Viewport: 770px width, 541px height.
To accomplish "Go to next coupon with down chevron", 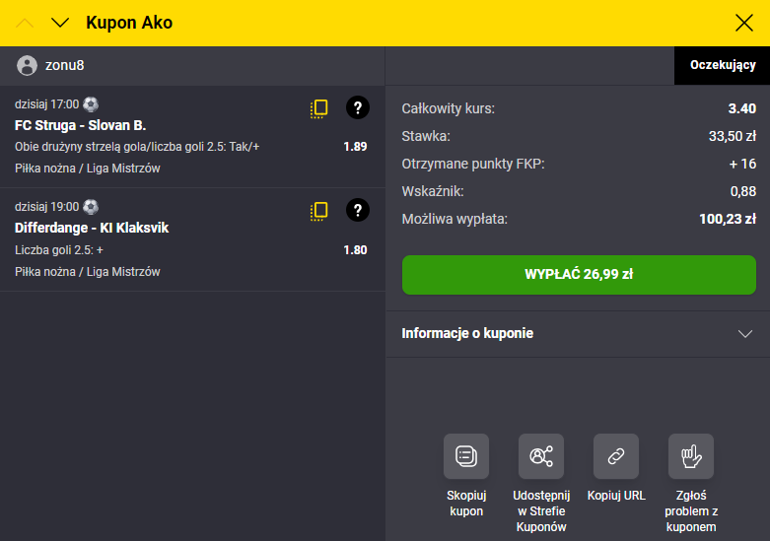I will (60, 23).
